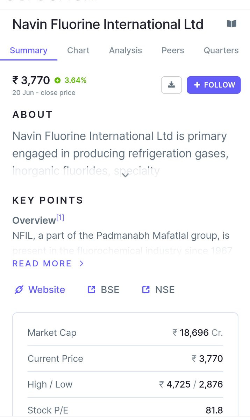250x420 pixels.
Task: Click the Read More arrow chevron
Action: (81, 264)
